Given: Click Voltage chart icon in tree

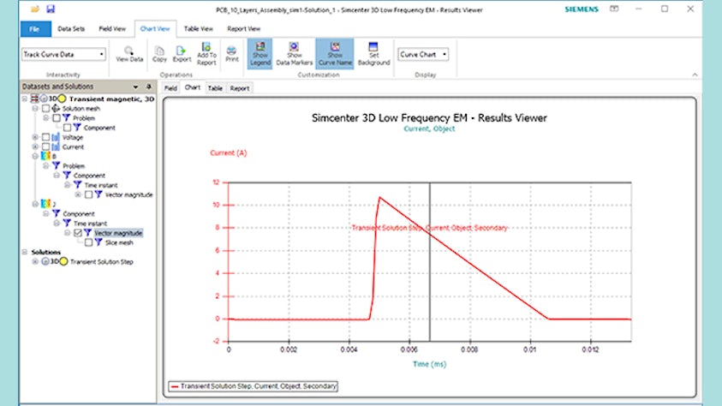Looking at the screenshot, I should 56,137.
